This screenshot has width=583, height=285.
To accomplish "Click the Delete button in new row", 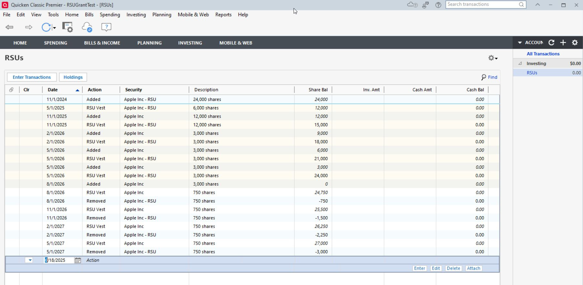I will [453, 269].
